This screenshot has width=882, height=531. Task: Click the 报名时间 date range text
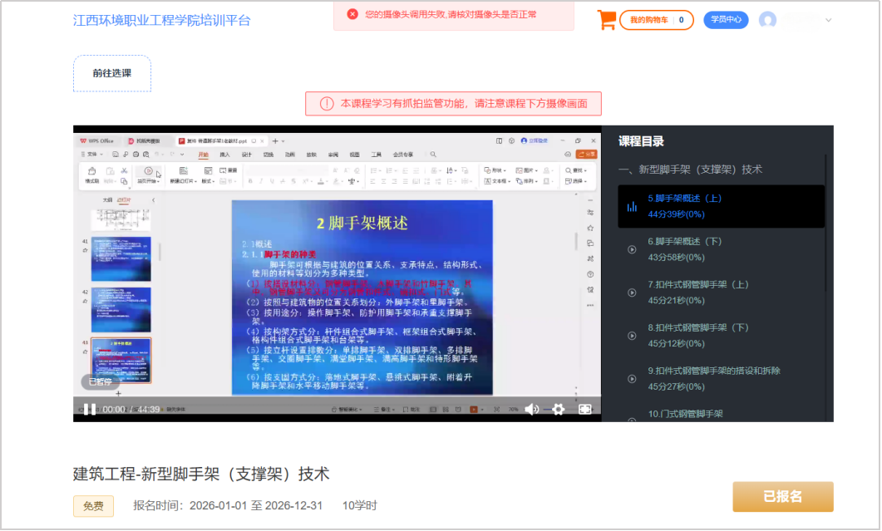tap(228, 505)
